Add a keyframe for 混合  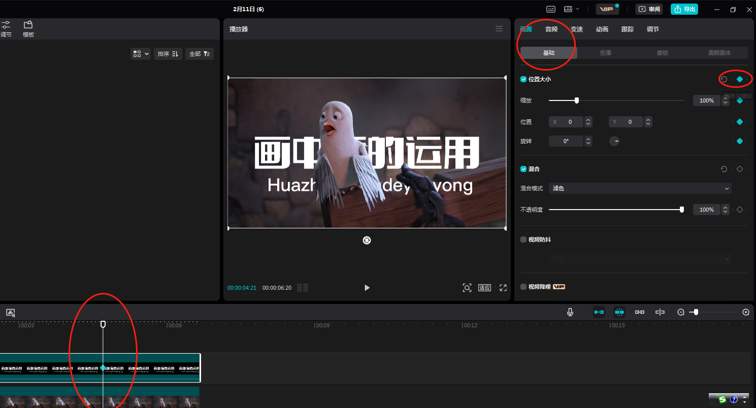coord(740,169)
